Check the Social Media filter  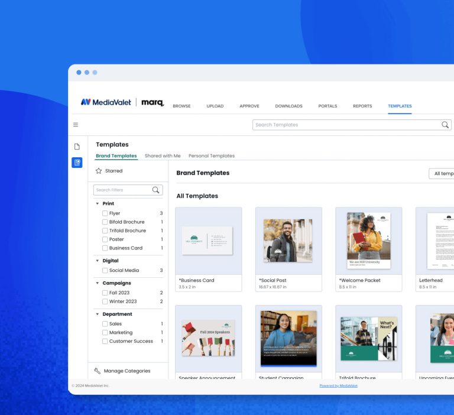(x=105, y=270)
